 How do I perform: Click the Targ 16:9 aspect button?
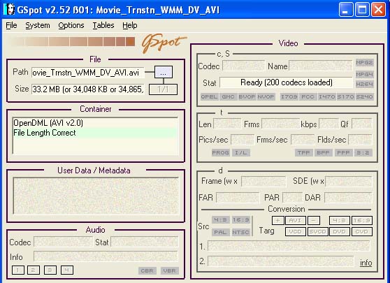point(362,220)
